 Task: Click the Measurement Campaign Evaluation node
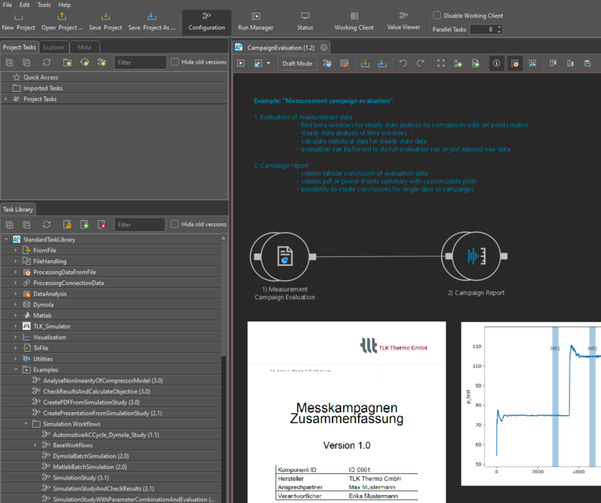coord(284,256)
